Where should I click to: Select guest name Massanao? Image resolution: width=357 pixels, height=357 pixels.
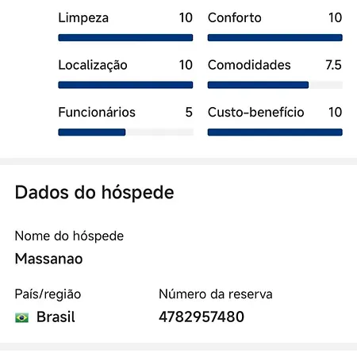pyautogui.click(x=49, y=259)
